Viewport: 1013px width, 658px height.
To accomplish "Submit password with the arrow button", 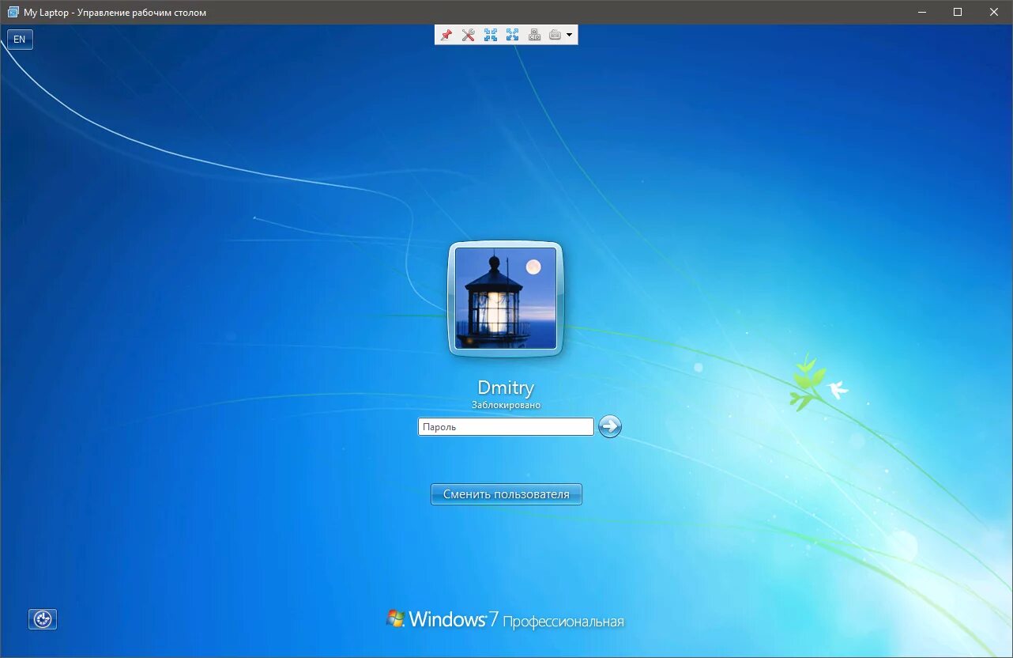I will (x=610, y=427).
